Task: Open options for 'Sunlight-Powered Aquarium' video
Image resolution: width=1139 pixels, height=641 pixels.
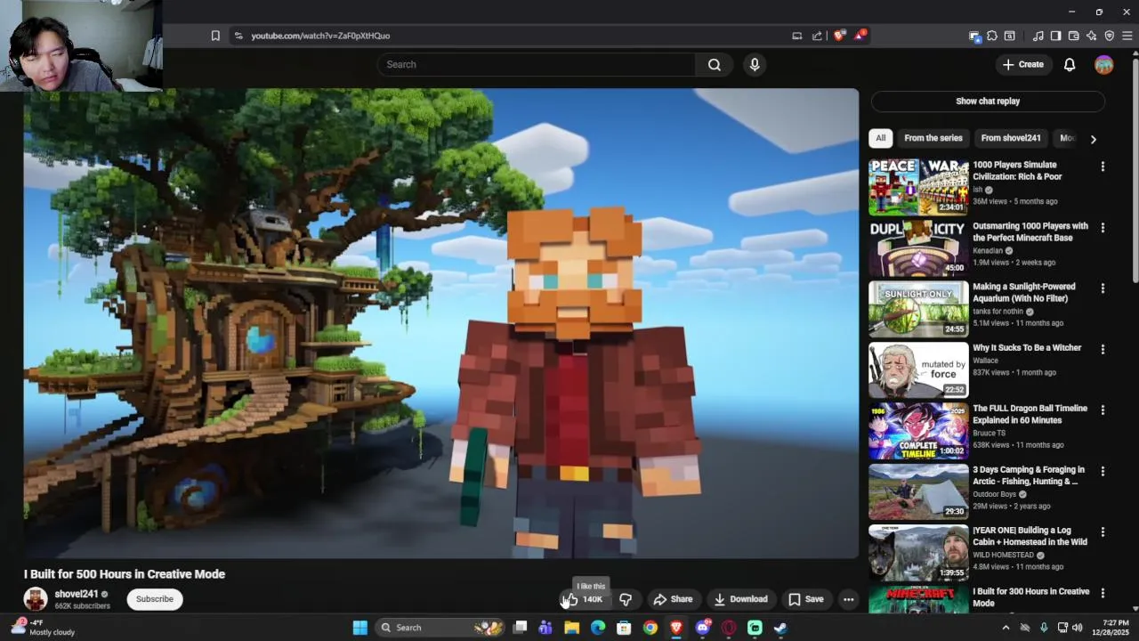Action: (1103, 288)
